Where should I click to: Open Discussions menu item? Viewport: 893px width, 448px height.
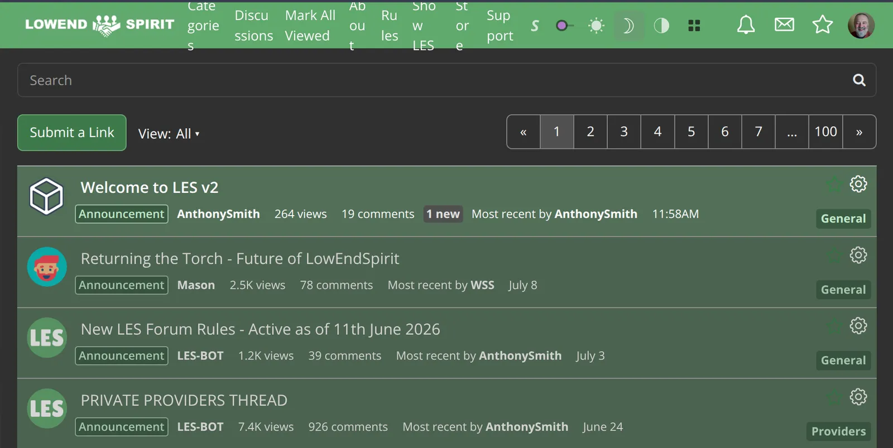(x=253, y=26)
